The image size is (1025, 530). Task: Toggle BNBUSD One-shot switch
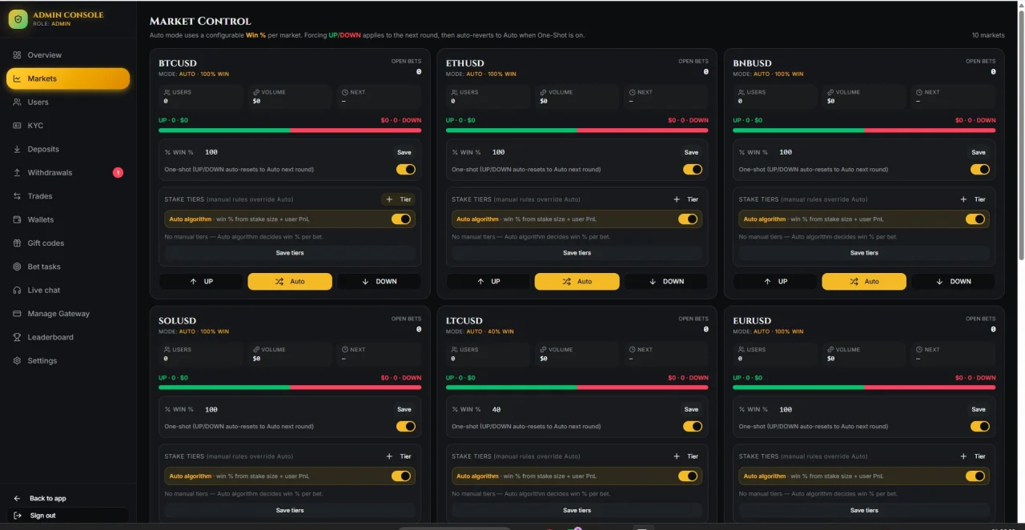coord(980,169)
